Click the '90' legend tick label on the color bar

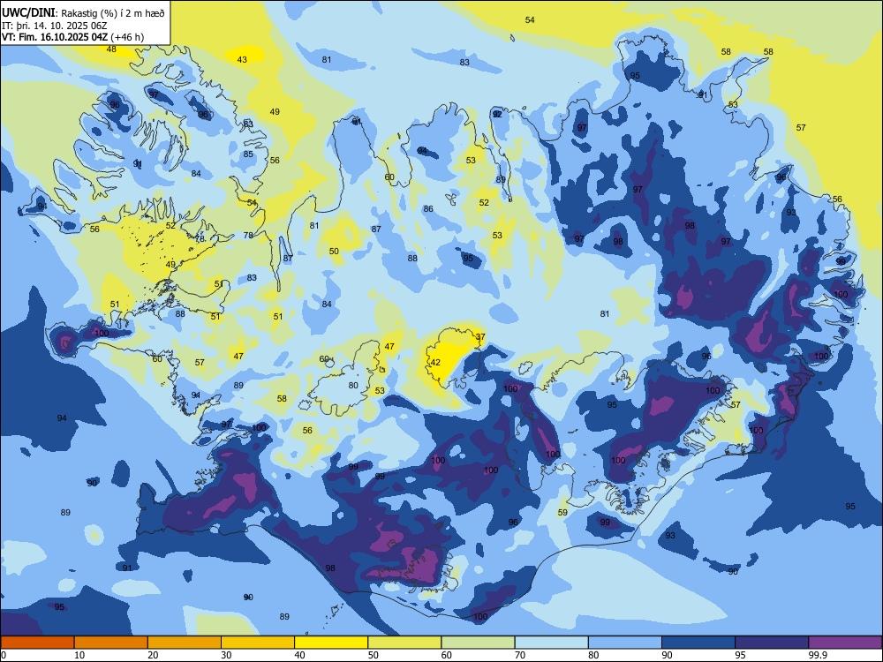(x=667, y=655)
